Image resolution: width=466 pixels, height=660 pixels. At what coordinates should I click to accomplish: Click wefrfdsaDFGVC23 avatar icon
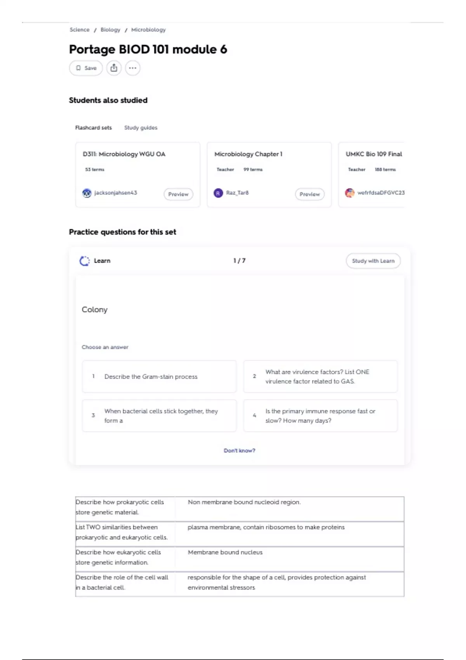pos(349,193)
